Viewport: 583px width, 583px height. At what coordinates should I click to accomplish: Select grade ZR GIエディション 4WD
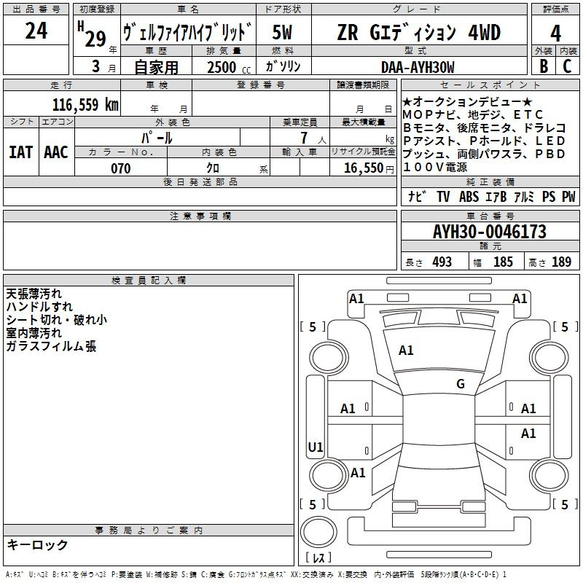coord(418,32)
